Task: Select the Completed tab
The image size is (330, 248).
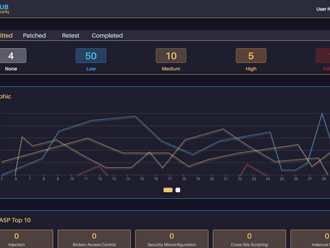Action: (107, 35)
